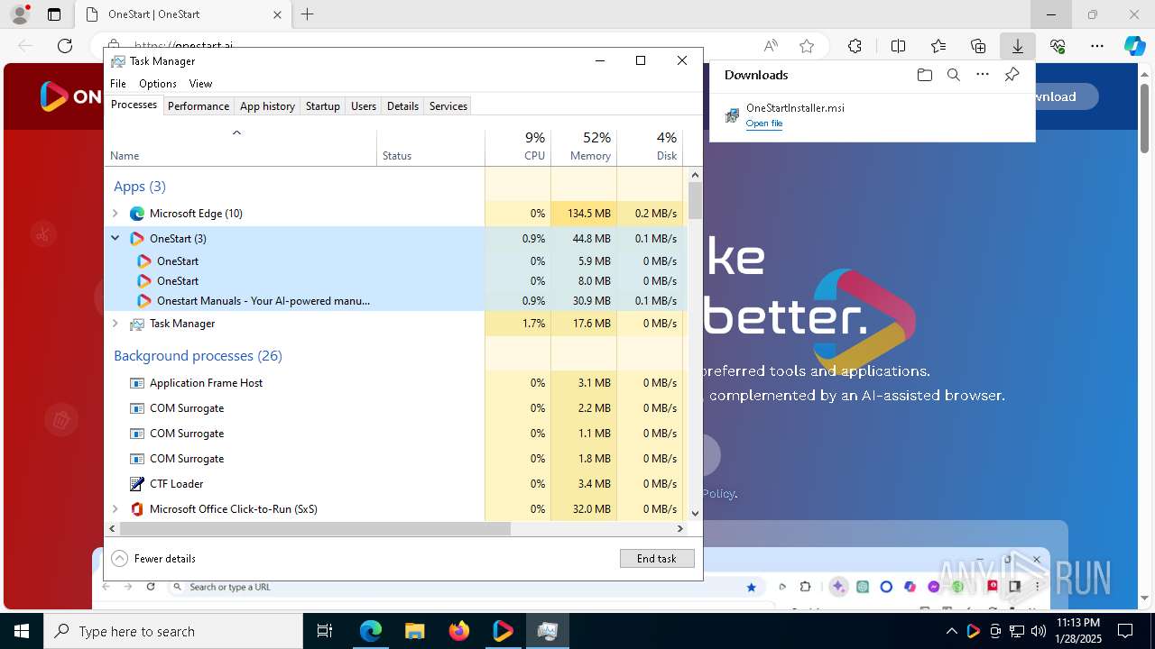Click the Windows taskbar search box
The width and height of the screenshot is (1155, 649).
(173, 631)
